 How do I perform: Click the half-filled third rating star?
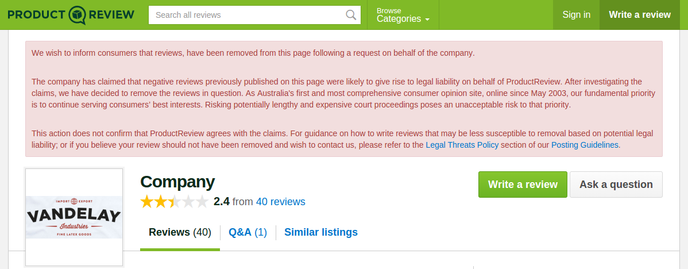(174, 202)
